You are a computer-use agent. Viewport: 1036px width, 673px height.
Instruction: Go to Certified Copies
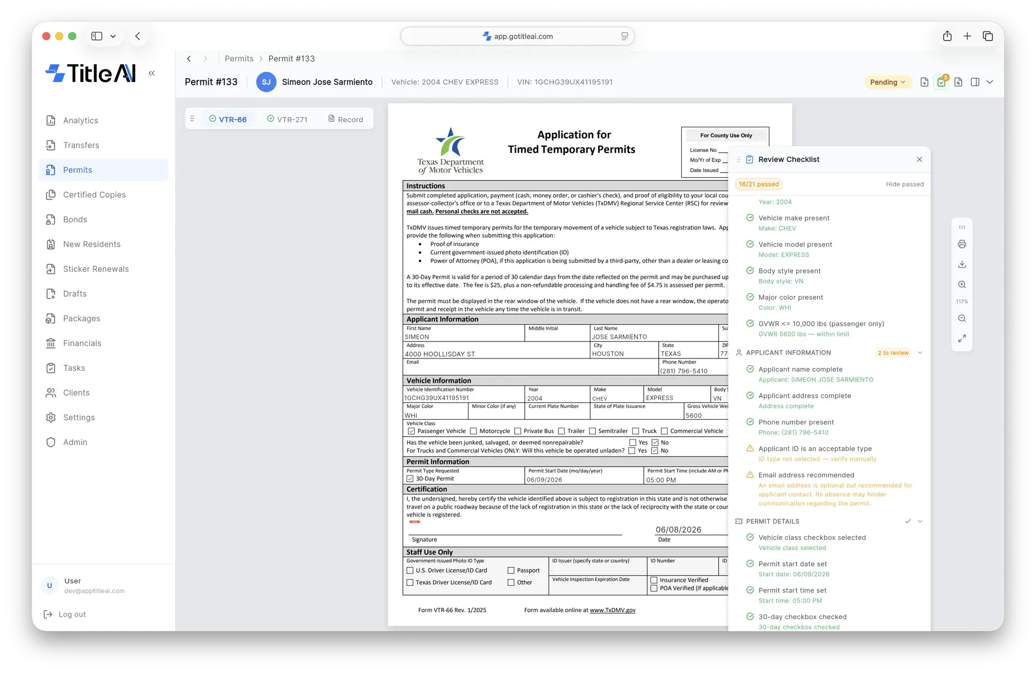pos(104,195)
